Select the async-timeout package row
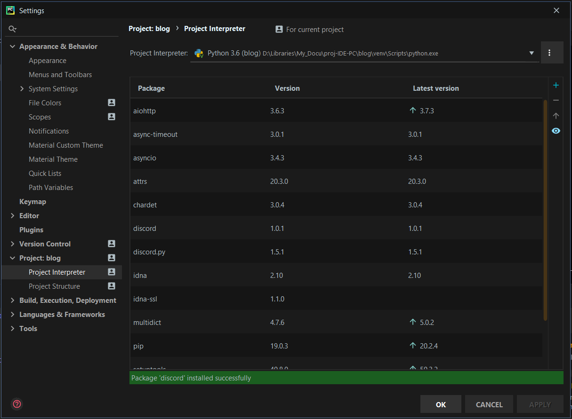Image resolution: width=572 pixels, height=419 pixels. click(x=336, y=134)
